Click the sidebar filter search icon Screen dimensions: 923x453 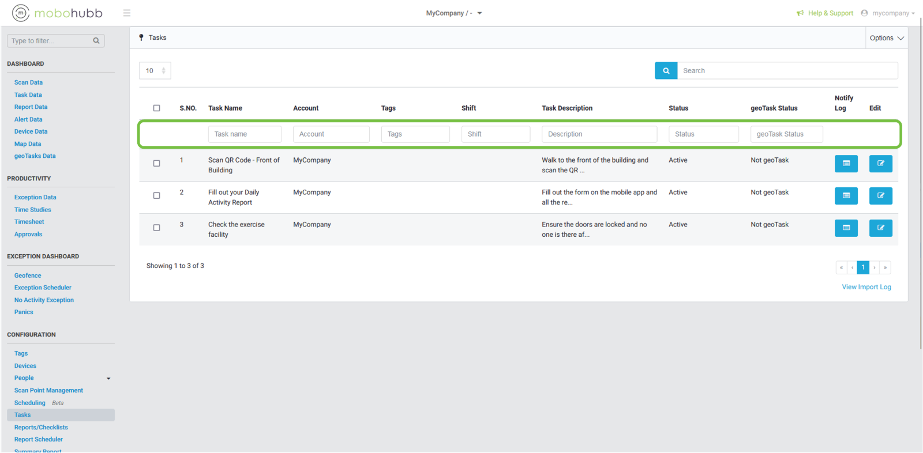pos(96,41)
